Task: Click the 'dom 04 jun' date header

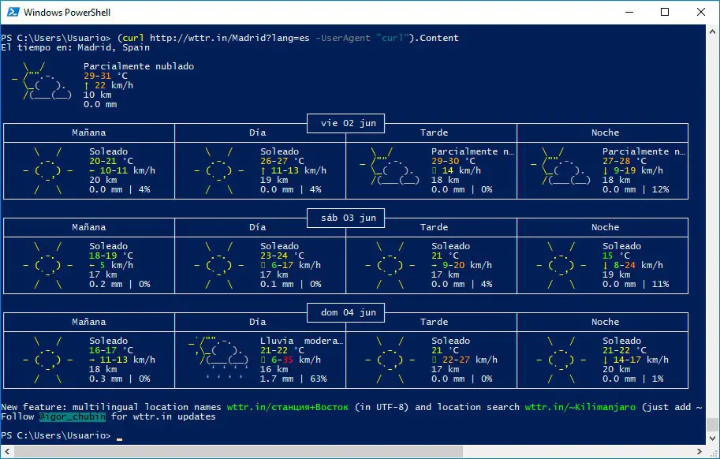Action: tap(345, 312)
